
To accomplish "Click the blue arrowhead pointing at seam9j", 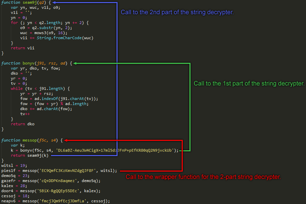I will [54, 3].
